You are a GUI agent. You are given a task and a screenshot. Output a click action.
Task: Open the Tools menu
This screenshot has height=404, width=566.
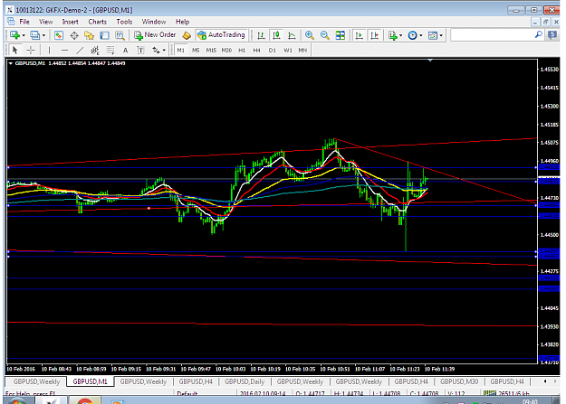124,22
